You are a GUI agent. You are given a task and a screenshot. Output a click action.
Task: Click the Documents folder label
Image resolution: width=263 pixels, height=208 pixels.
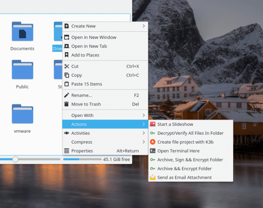click(22, 49)
